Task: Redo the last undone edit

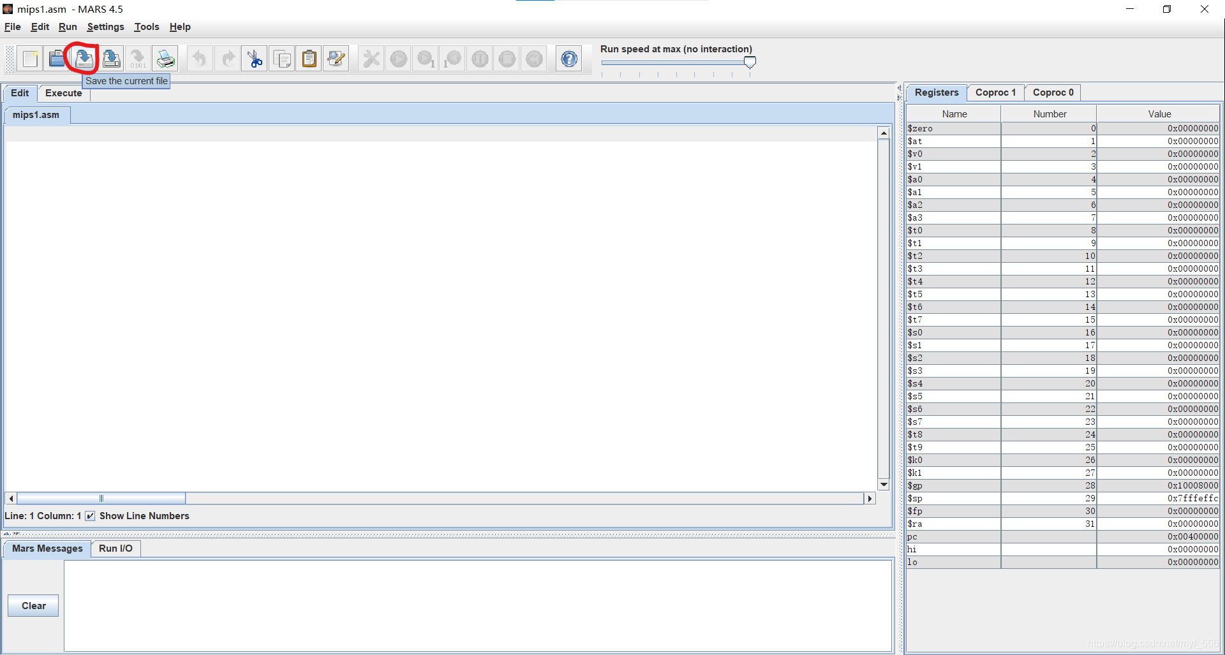Action: click(x=227, y=59)
